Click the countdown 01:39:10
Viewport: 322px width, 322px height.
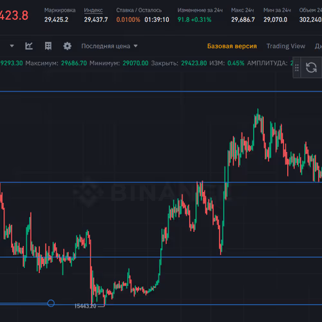click(x=156, y=20)
